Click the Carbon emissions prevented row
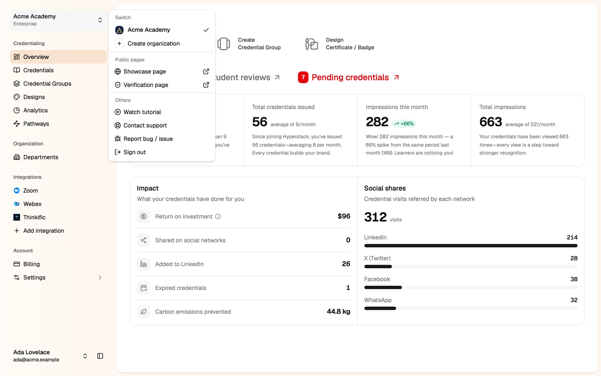The height and width of the screenshot is (376, 601). tap(243, 312)
